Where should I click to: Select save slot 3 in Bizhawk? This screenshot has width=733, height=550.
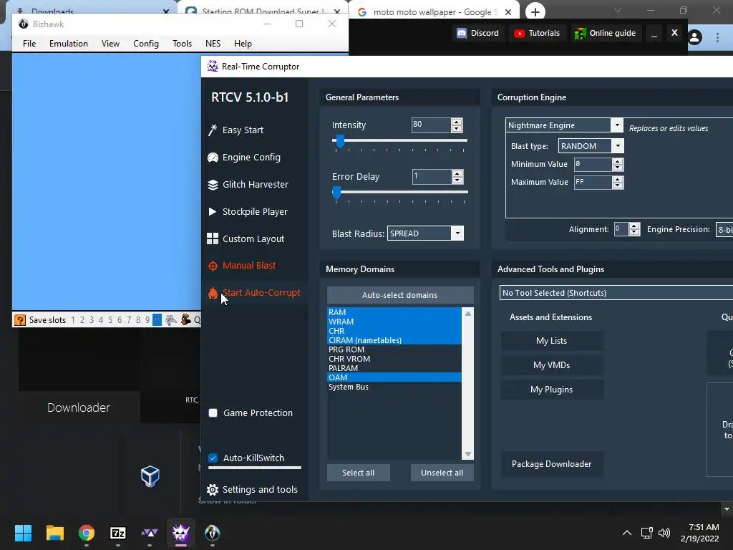click(x=92, y=320)
